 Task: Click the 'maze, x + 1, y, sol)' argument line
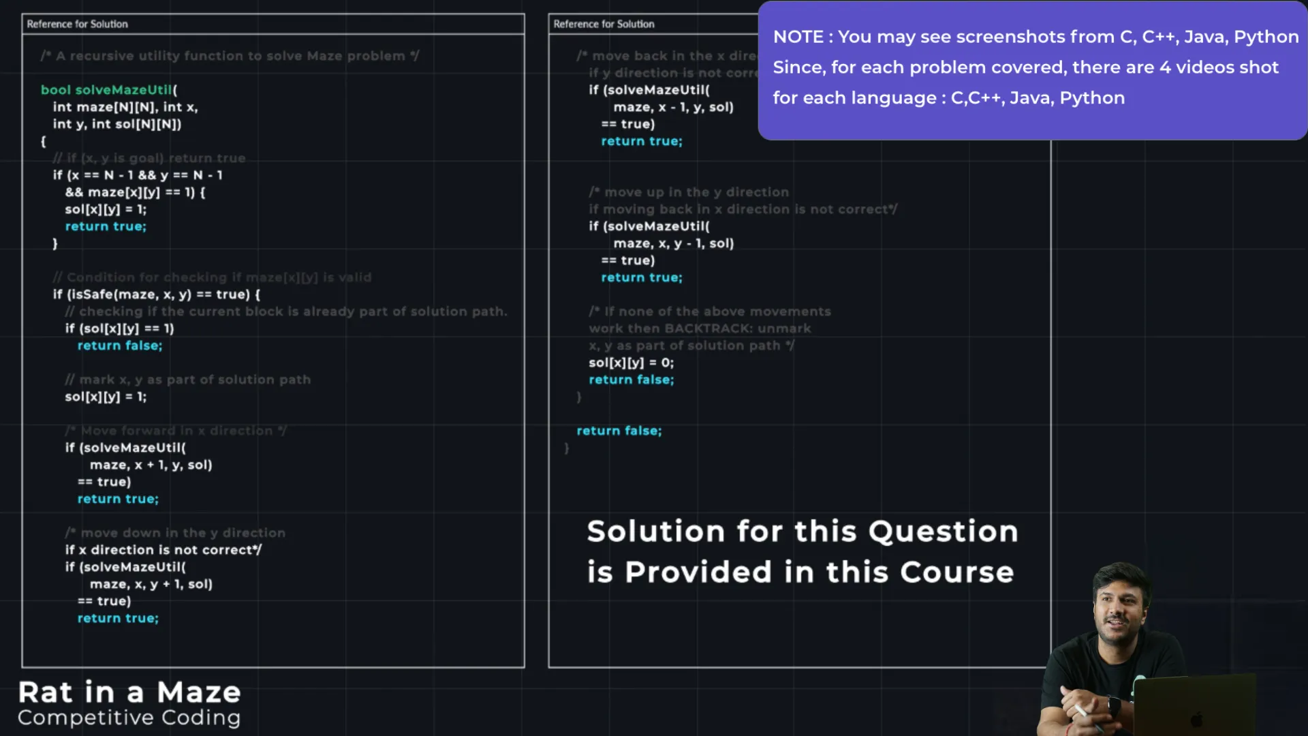coord(151,465)
